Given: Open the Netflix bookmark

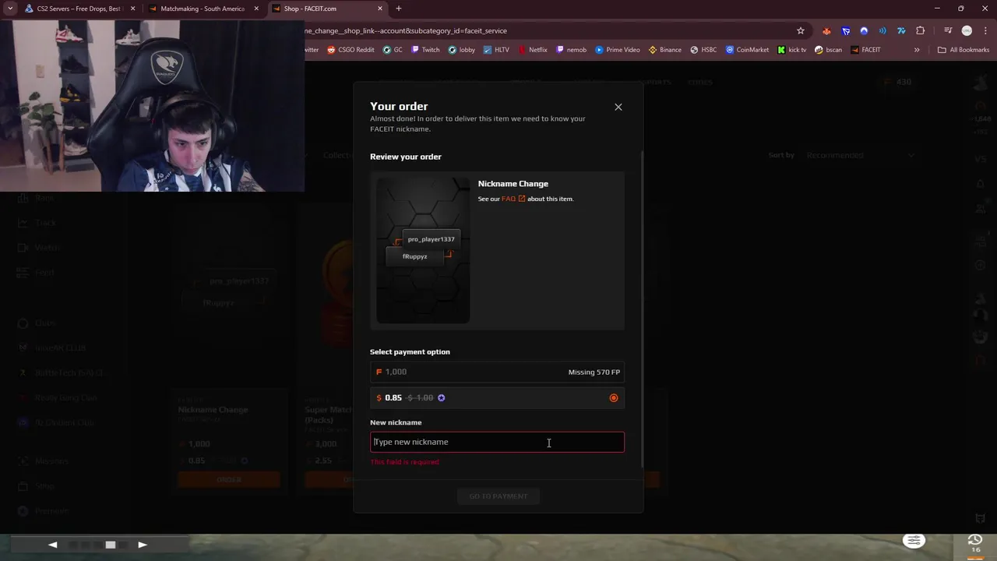Looking at the screenshot, I should pyautogui.click(x=532, y=50).
